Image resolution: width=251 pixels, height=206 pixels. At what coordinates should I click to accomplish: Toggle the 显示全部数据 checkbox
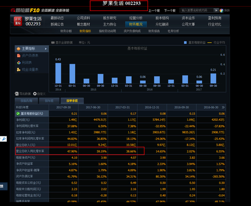53,42
